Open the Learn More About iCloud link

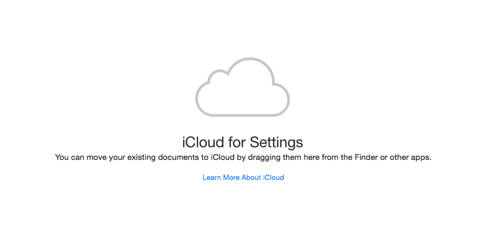tap(243, 178)
